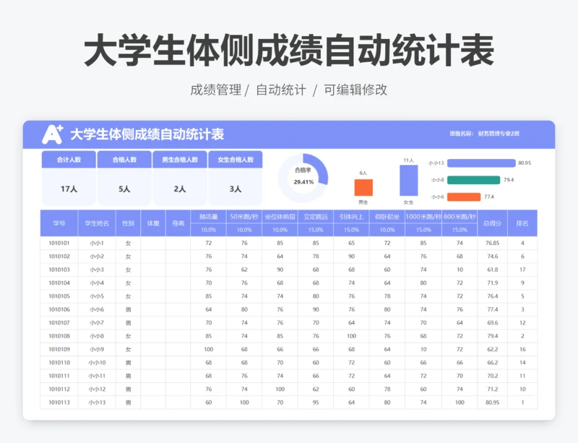
Task: Select the name cell 小小8
Action: (x=97, y=336)
